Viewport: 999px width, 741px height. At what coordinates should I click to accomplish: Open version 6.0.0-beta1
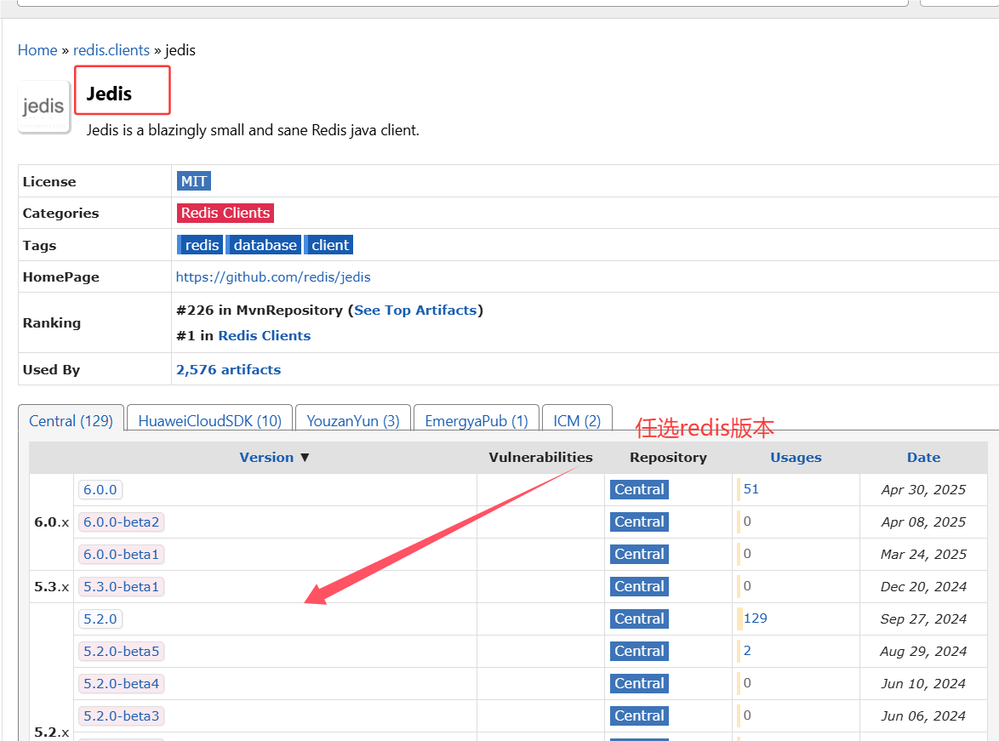(121, 555)
